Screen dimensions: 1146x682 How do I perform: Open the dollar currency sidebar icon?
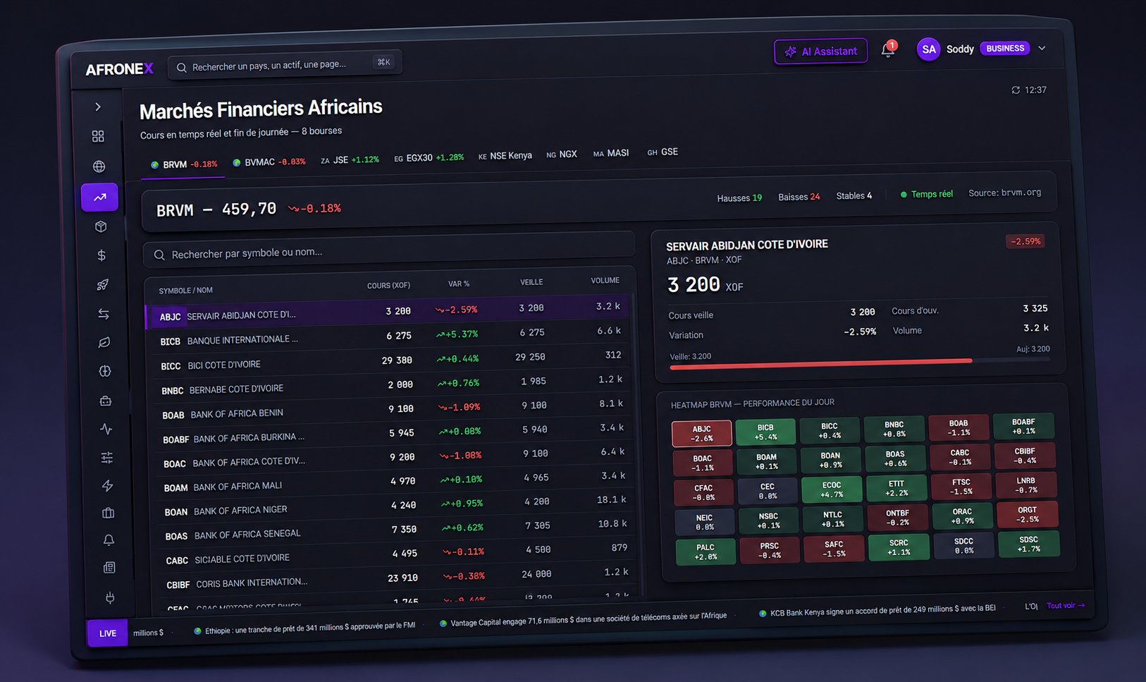[101, 255]
